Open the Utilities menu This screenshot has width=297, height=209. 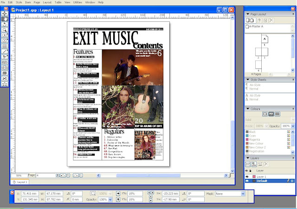[x=77, y=2]
